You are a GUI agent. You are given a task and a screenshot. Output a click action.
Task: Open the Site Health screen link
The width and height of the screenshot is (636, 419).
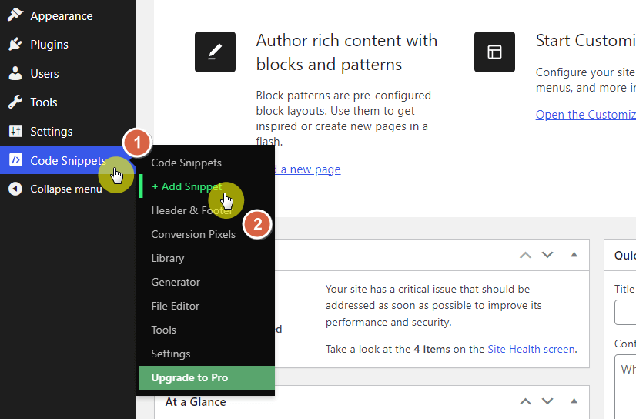pos(531,349)
